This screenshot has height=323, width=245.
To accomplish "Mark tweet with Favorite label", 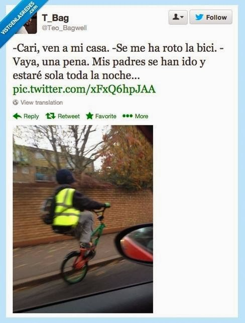I will tap(105, 116).
